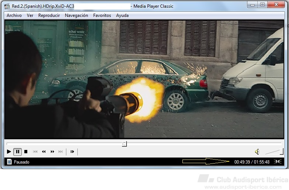
Task: Open the Ver menu
Action: tap(30, 15)
